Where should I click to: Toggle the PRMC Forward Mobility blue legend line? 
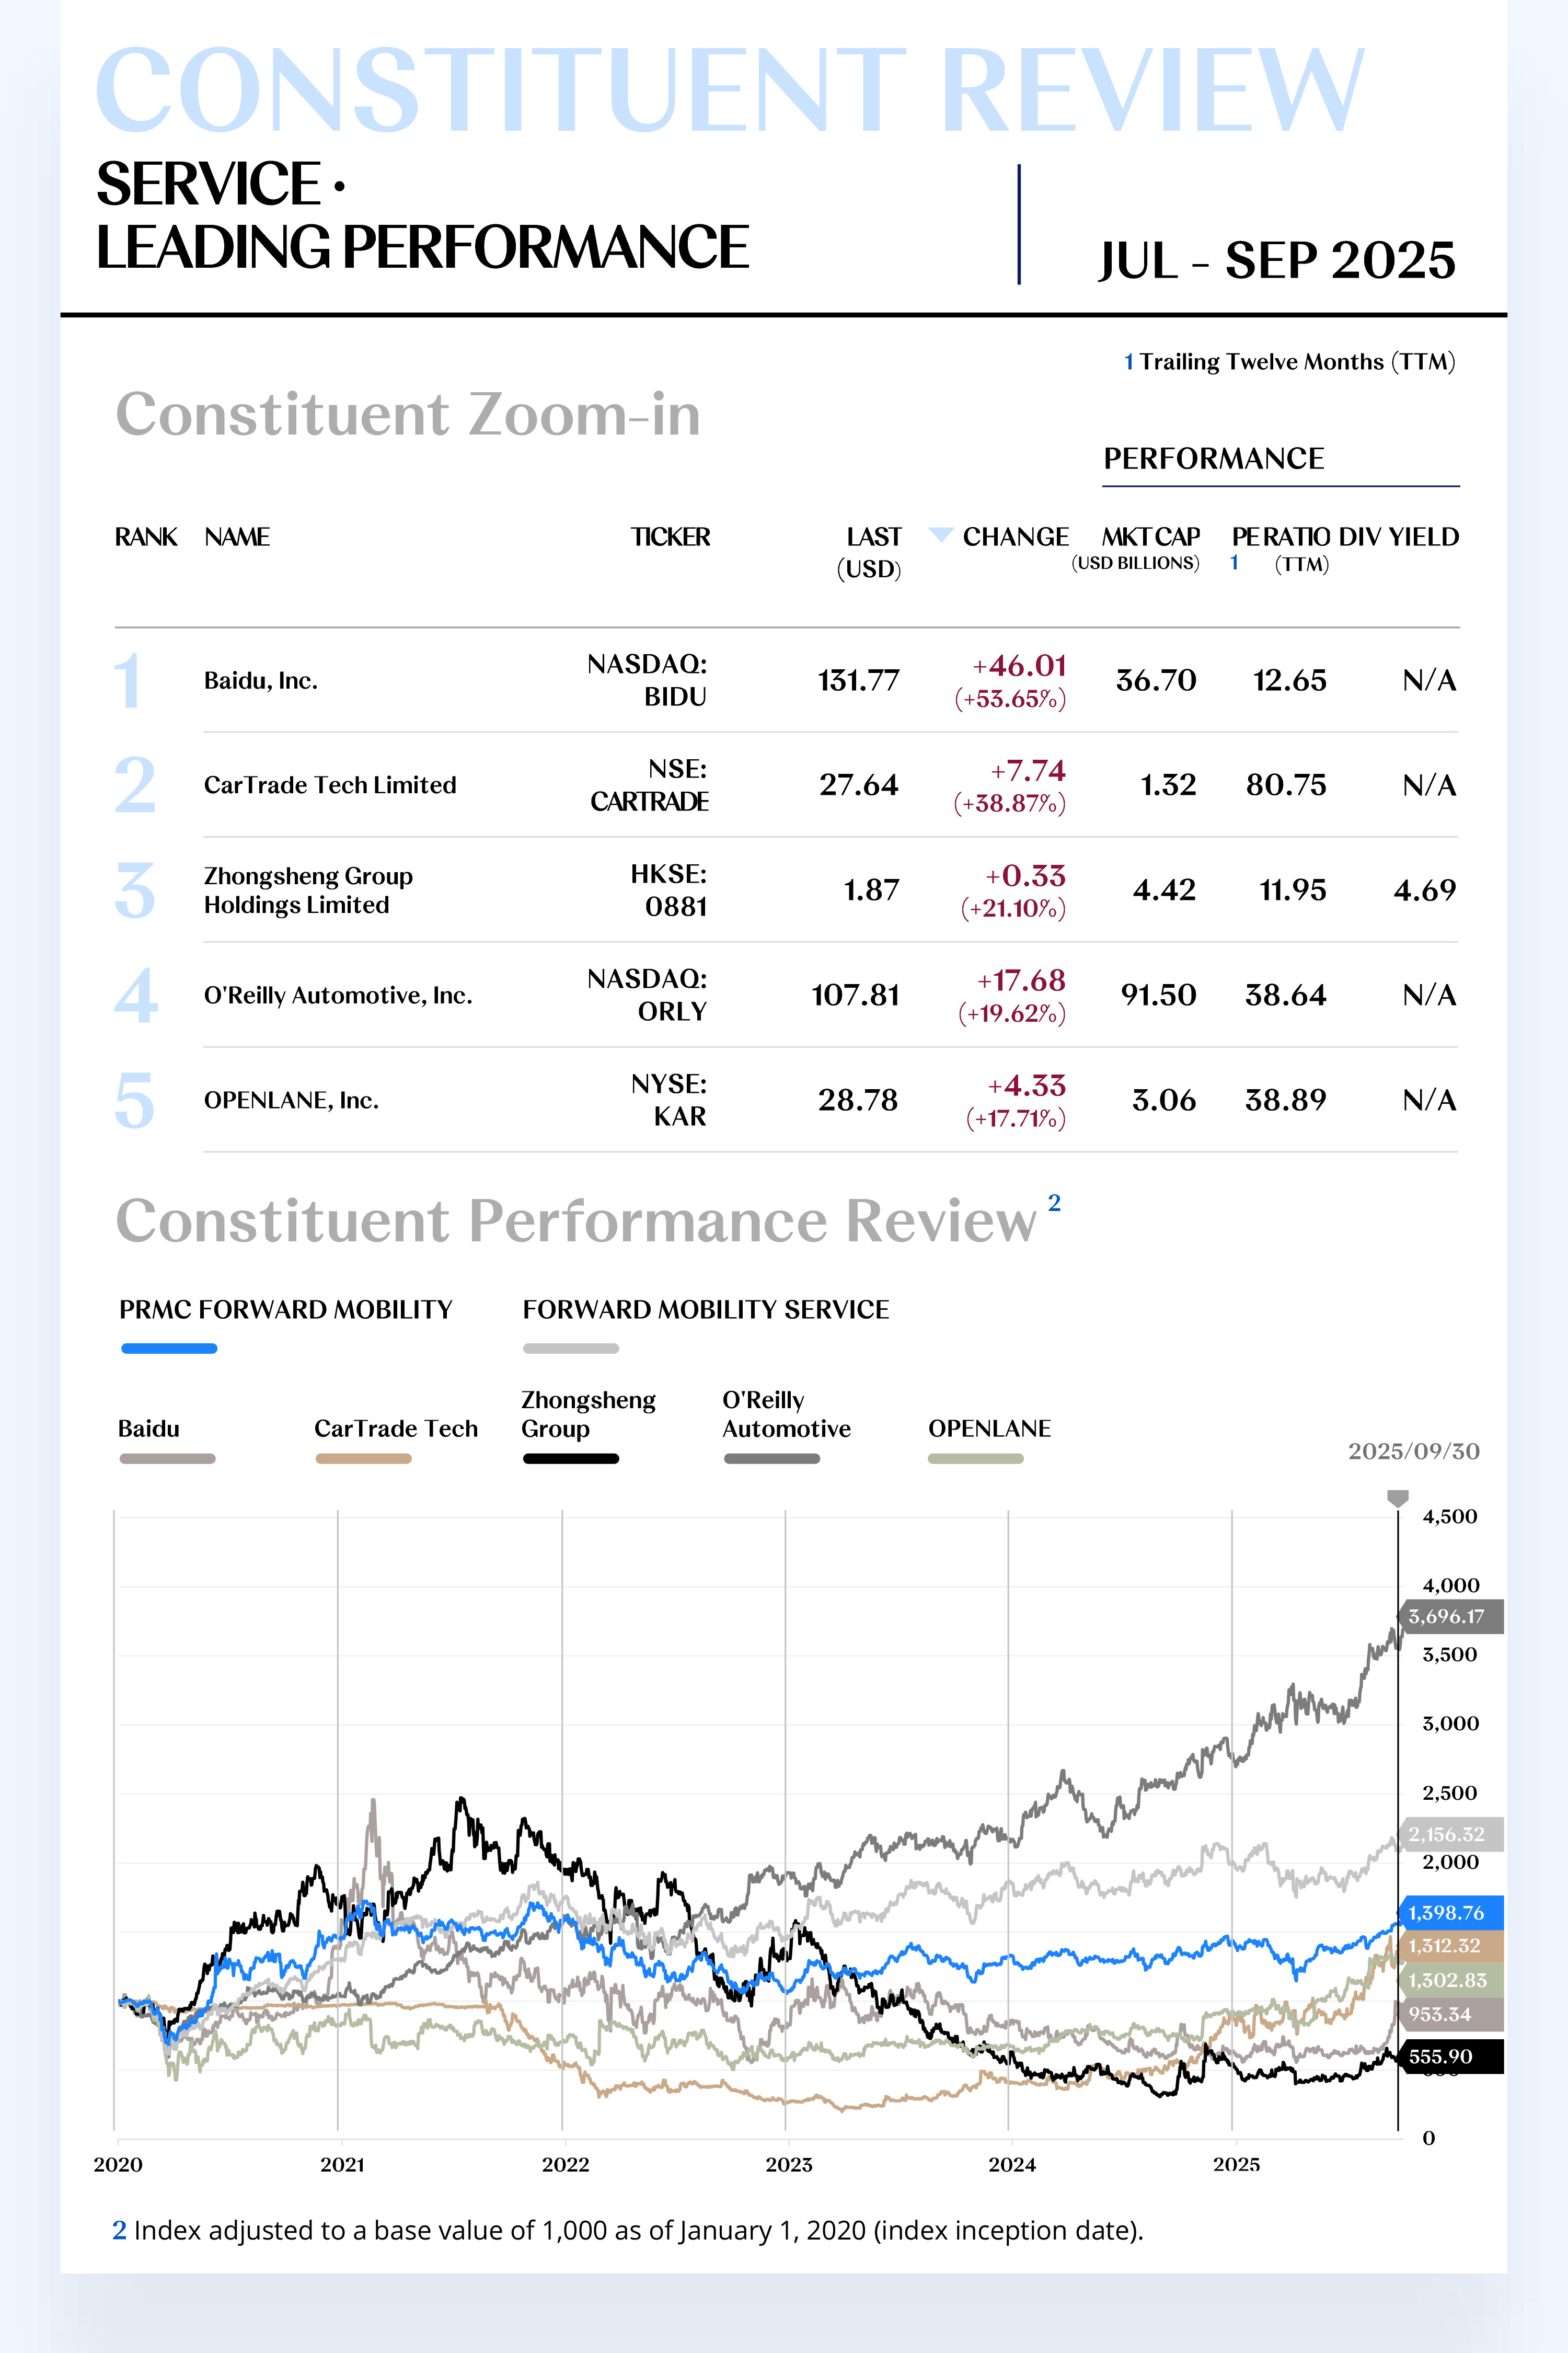click(x=169, y=1349)
